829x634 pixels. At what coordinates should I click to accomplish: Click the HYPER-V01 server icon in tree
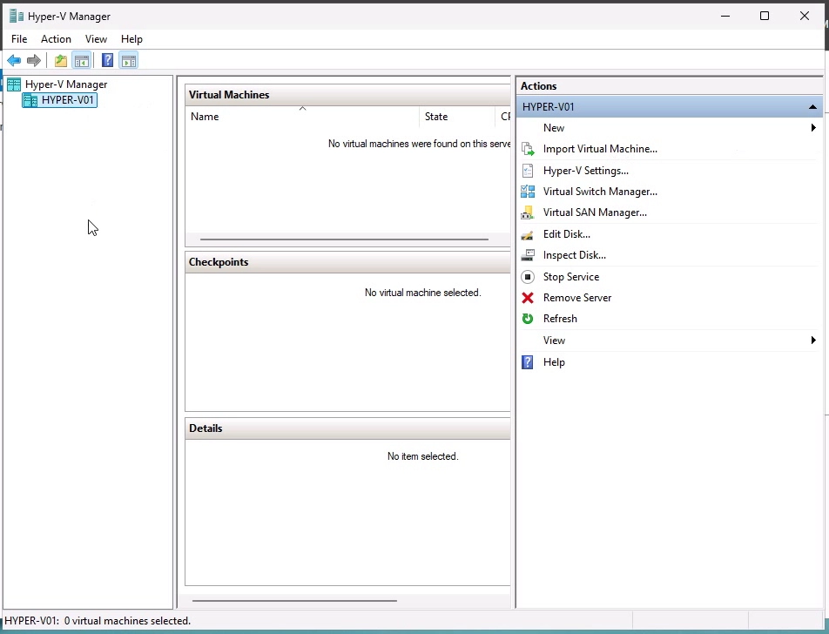[30, 100]
